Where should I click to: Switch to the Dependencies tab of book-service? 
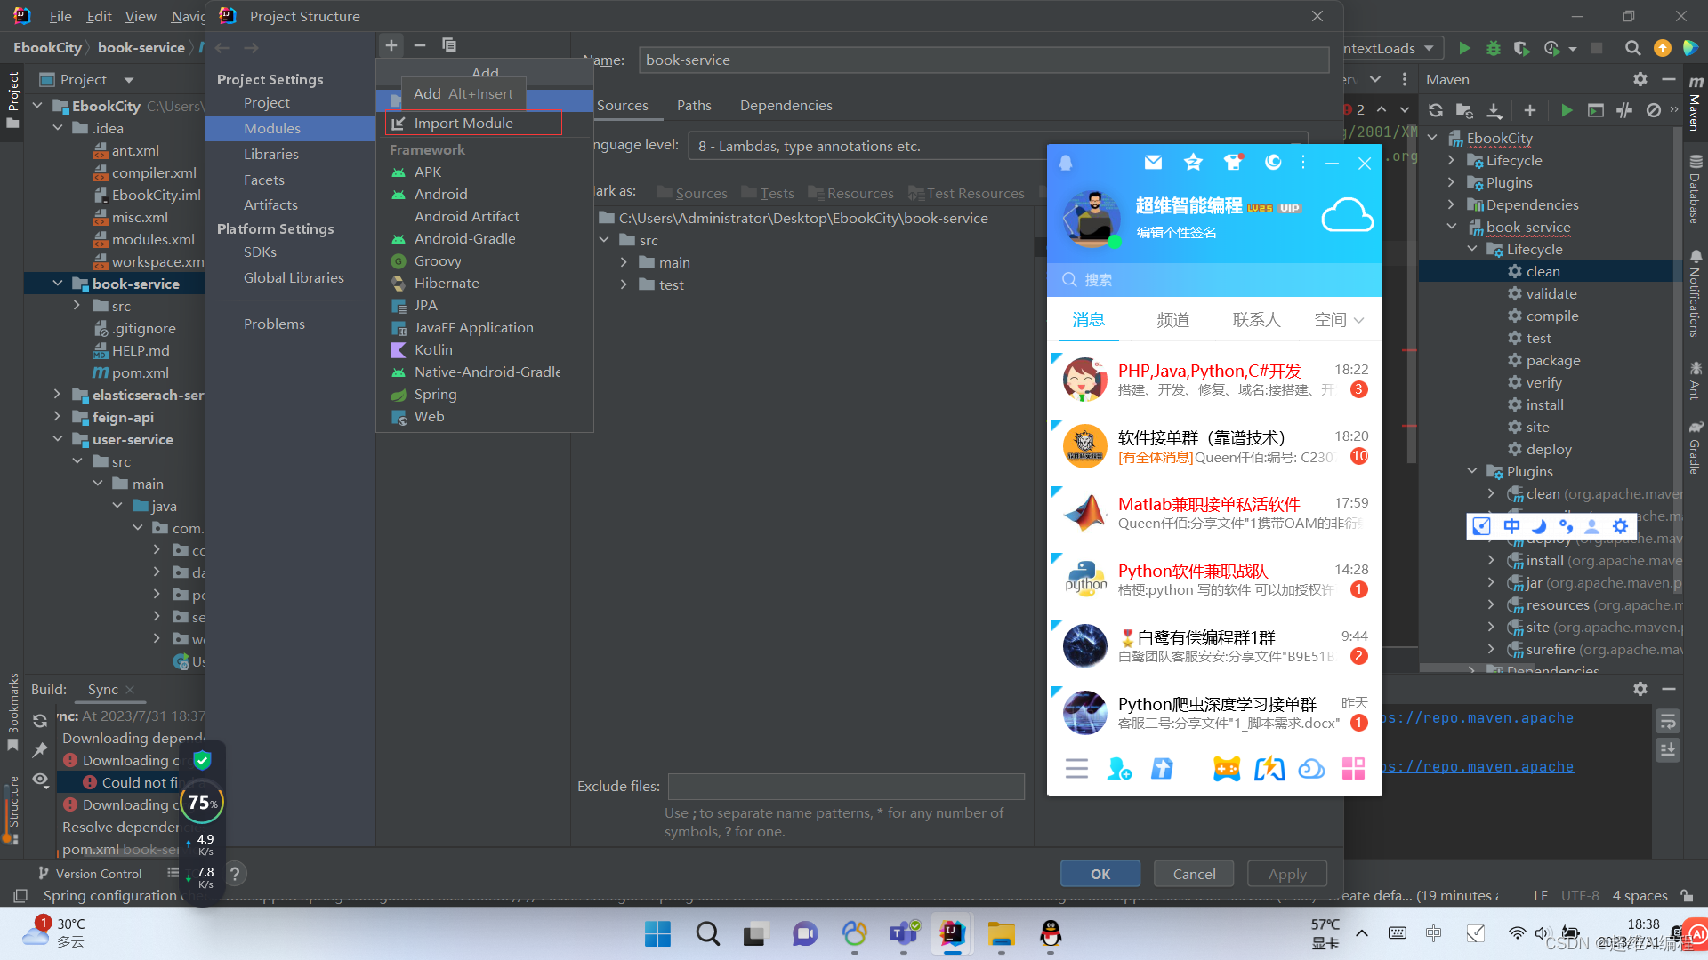[786, 105]
